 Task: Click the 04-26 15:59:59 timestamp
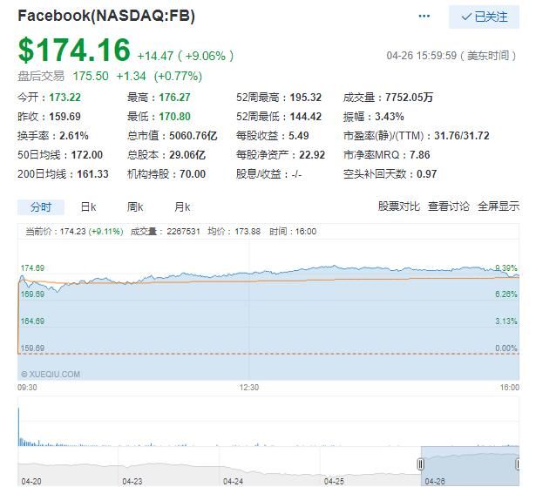coord(451,56)
